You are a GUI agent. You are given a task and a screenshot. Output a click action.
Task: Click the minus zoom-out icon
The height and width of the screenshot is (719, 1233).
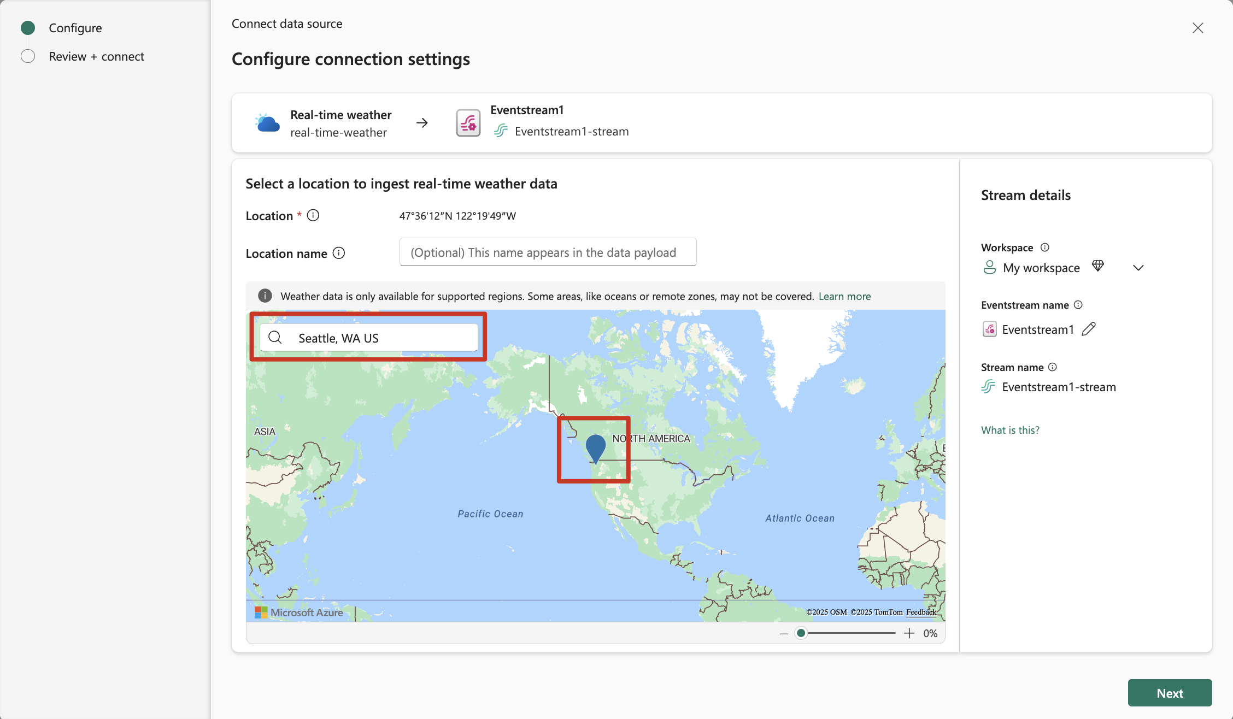[784, 633]
